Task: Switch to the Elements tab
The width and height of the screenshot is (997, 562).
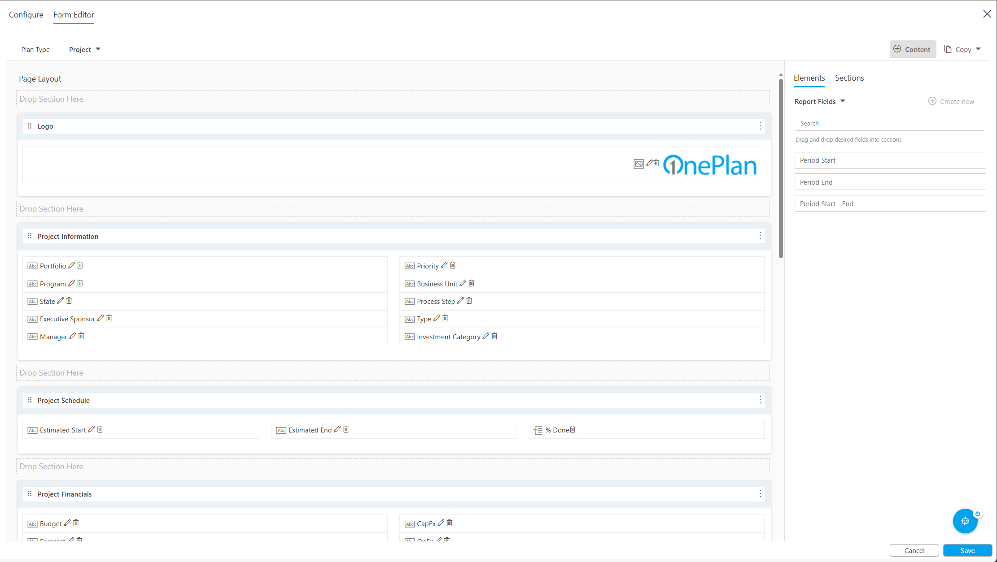Action: 809,78
